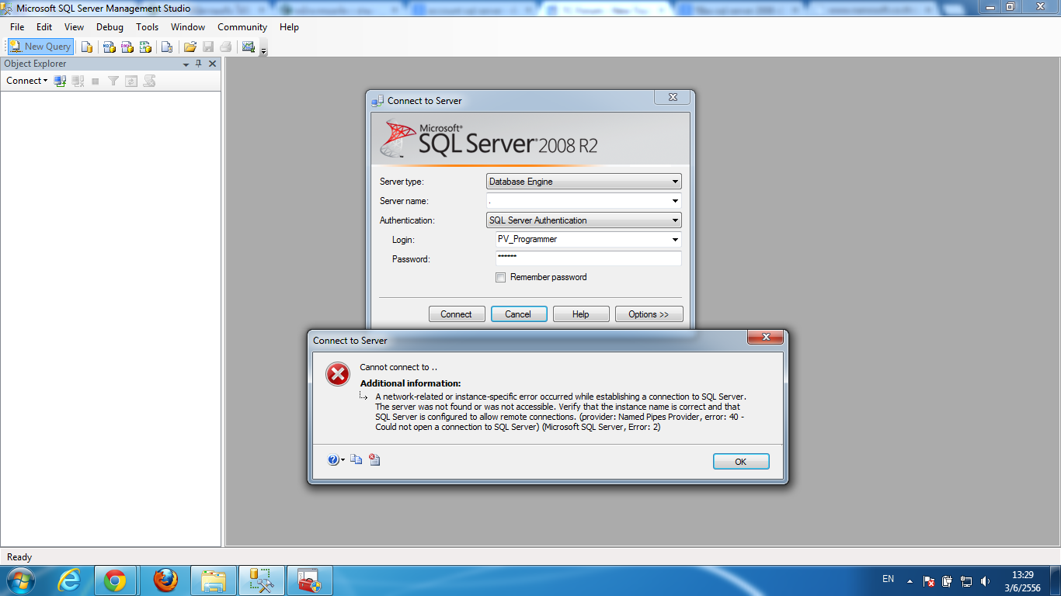Click the Connect button in the dialog
Viewport: 1061px width, 596px height.
[x=456, y=314]
